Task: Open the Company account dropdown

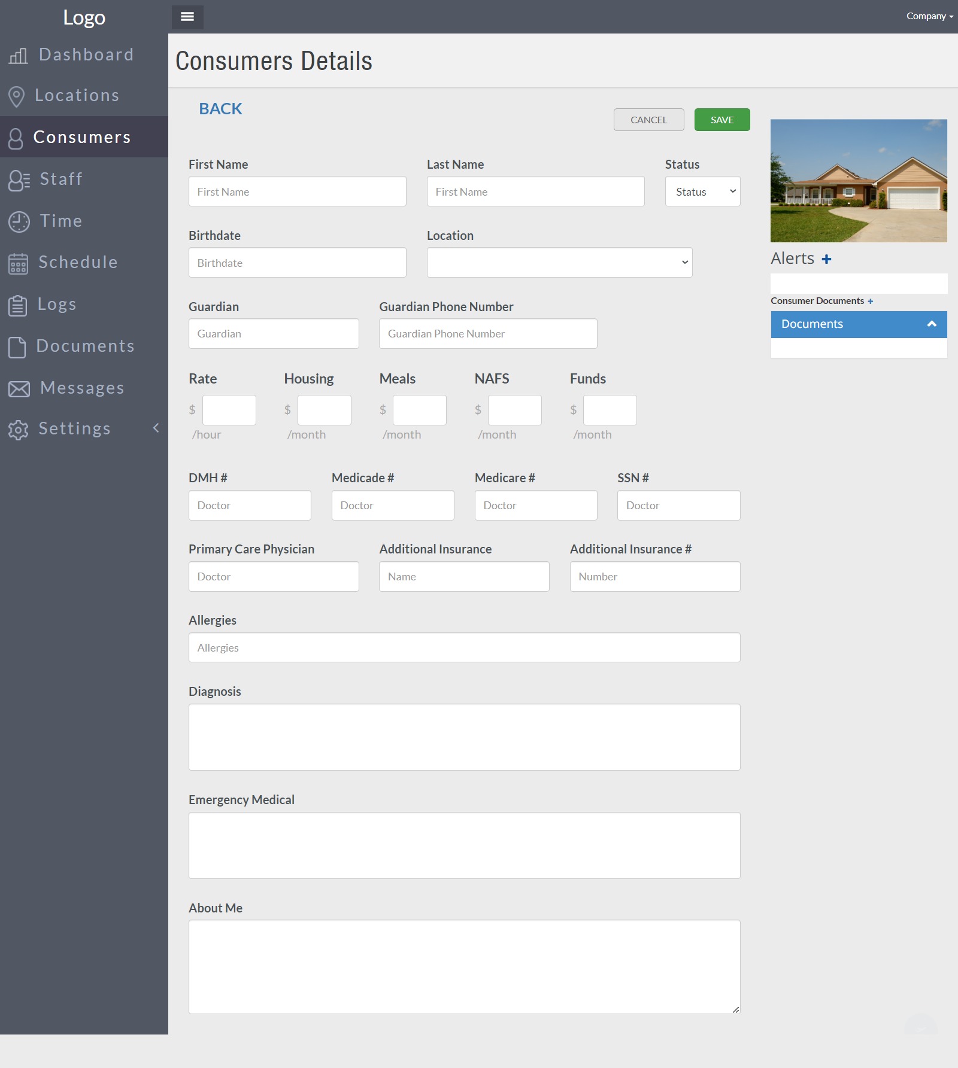Action: click(x=929, y=16)
